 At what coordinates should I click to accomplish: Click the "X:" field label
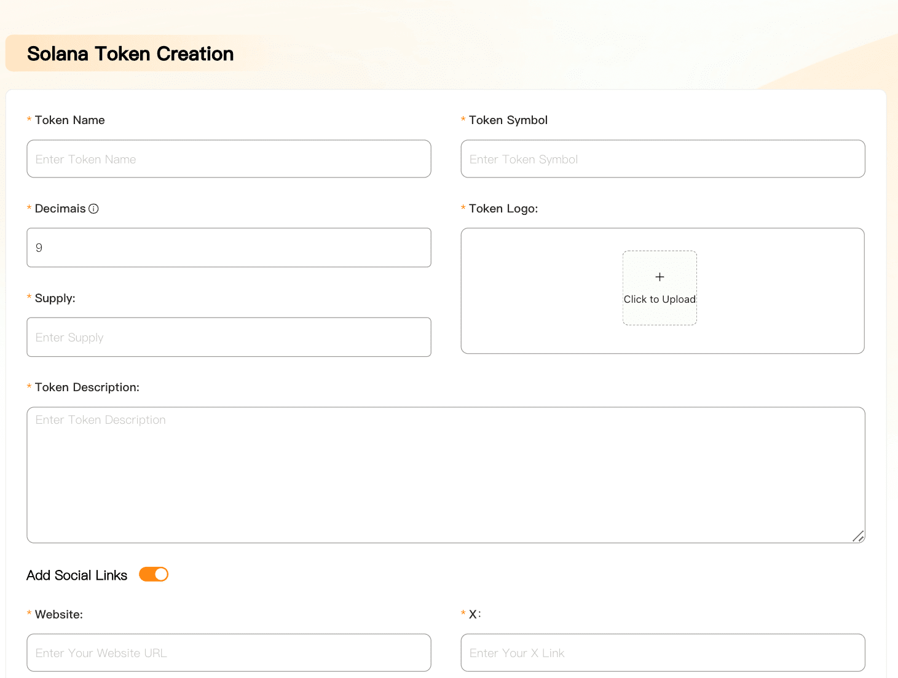click(x=475, y=615)
